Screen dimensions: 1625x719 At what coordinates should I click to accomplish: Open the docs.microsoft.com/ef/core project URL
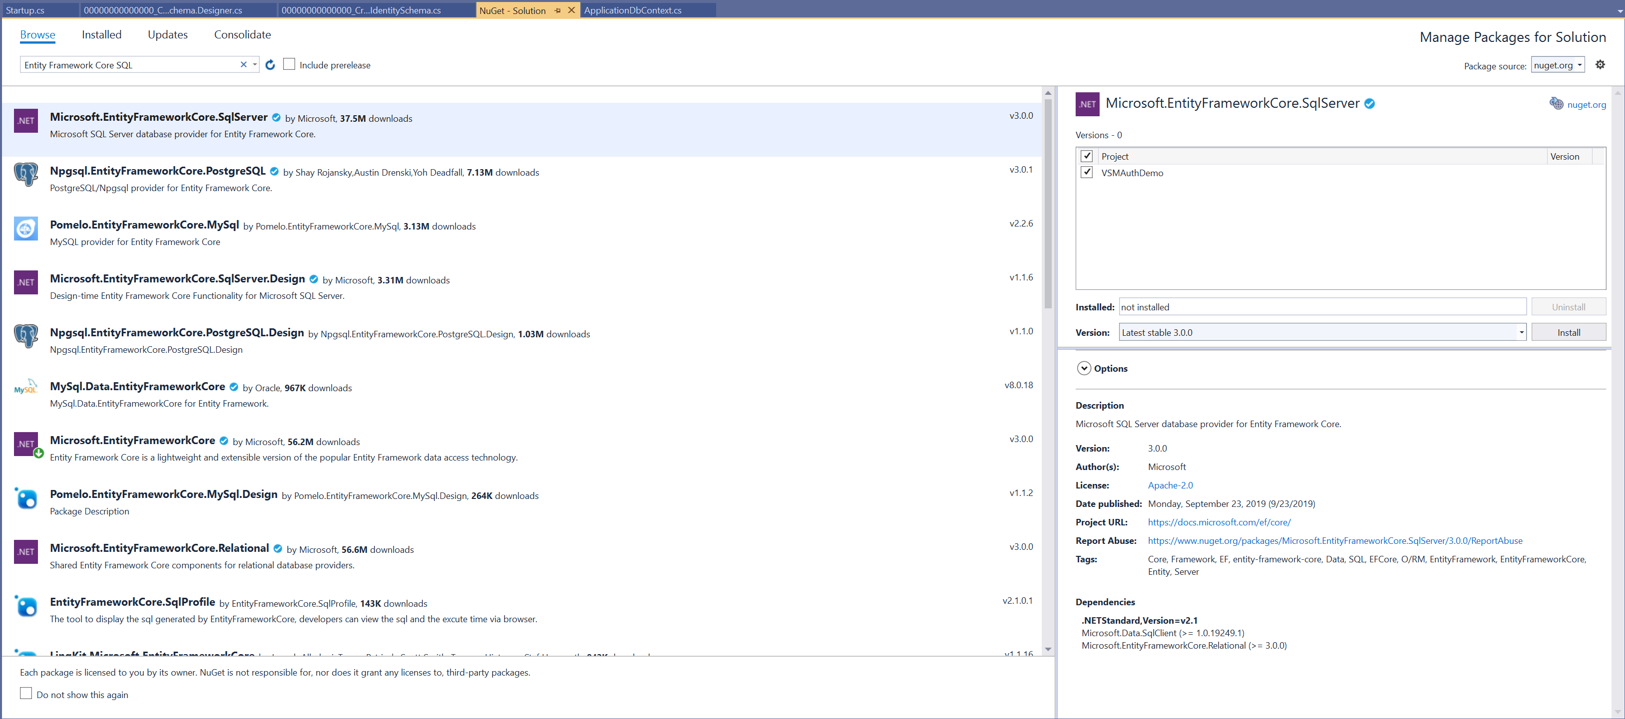pyautogui.click(x=1219, y=522)
